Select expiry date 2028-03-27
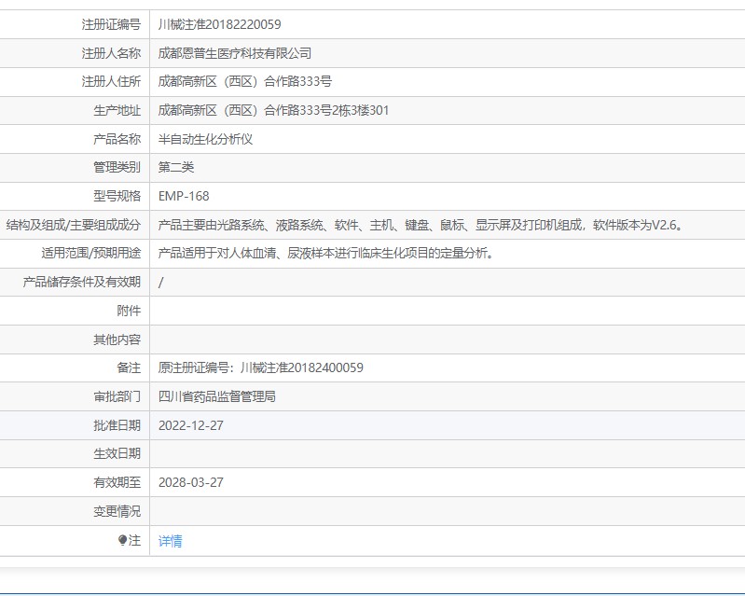This screenshot has width=745, height=596. [191, 482]
